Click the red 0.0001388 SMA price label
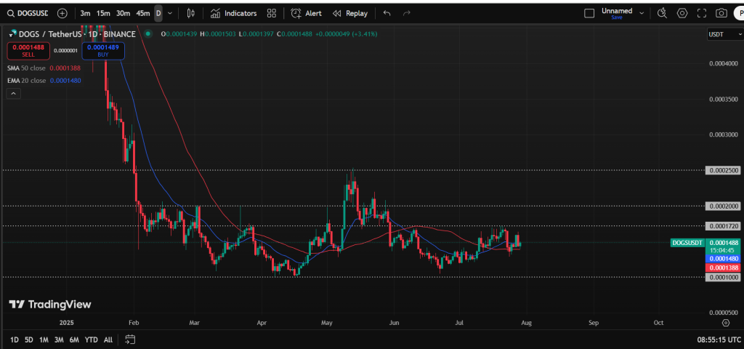 pyautogui.click(x=723, y=268)
